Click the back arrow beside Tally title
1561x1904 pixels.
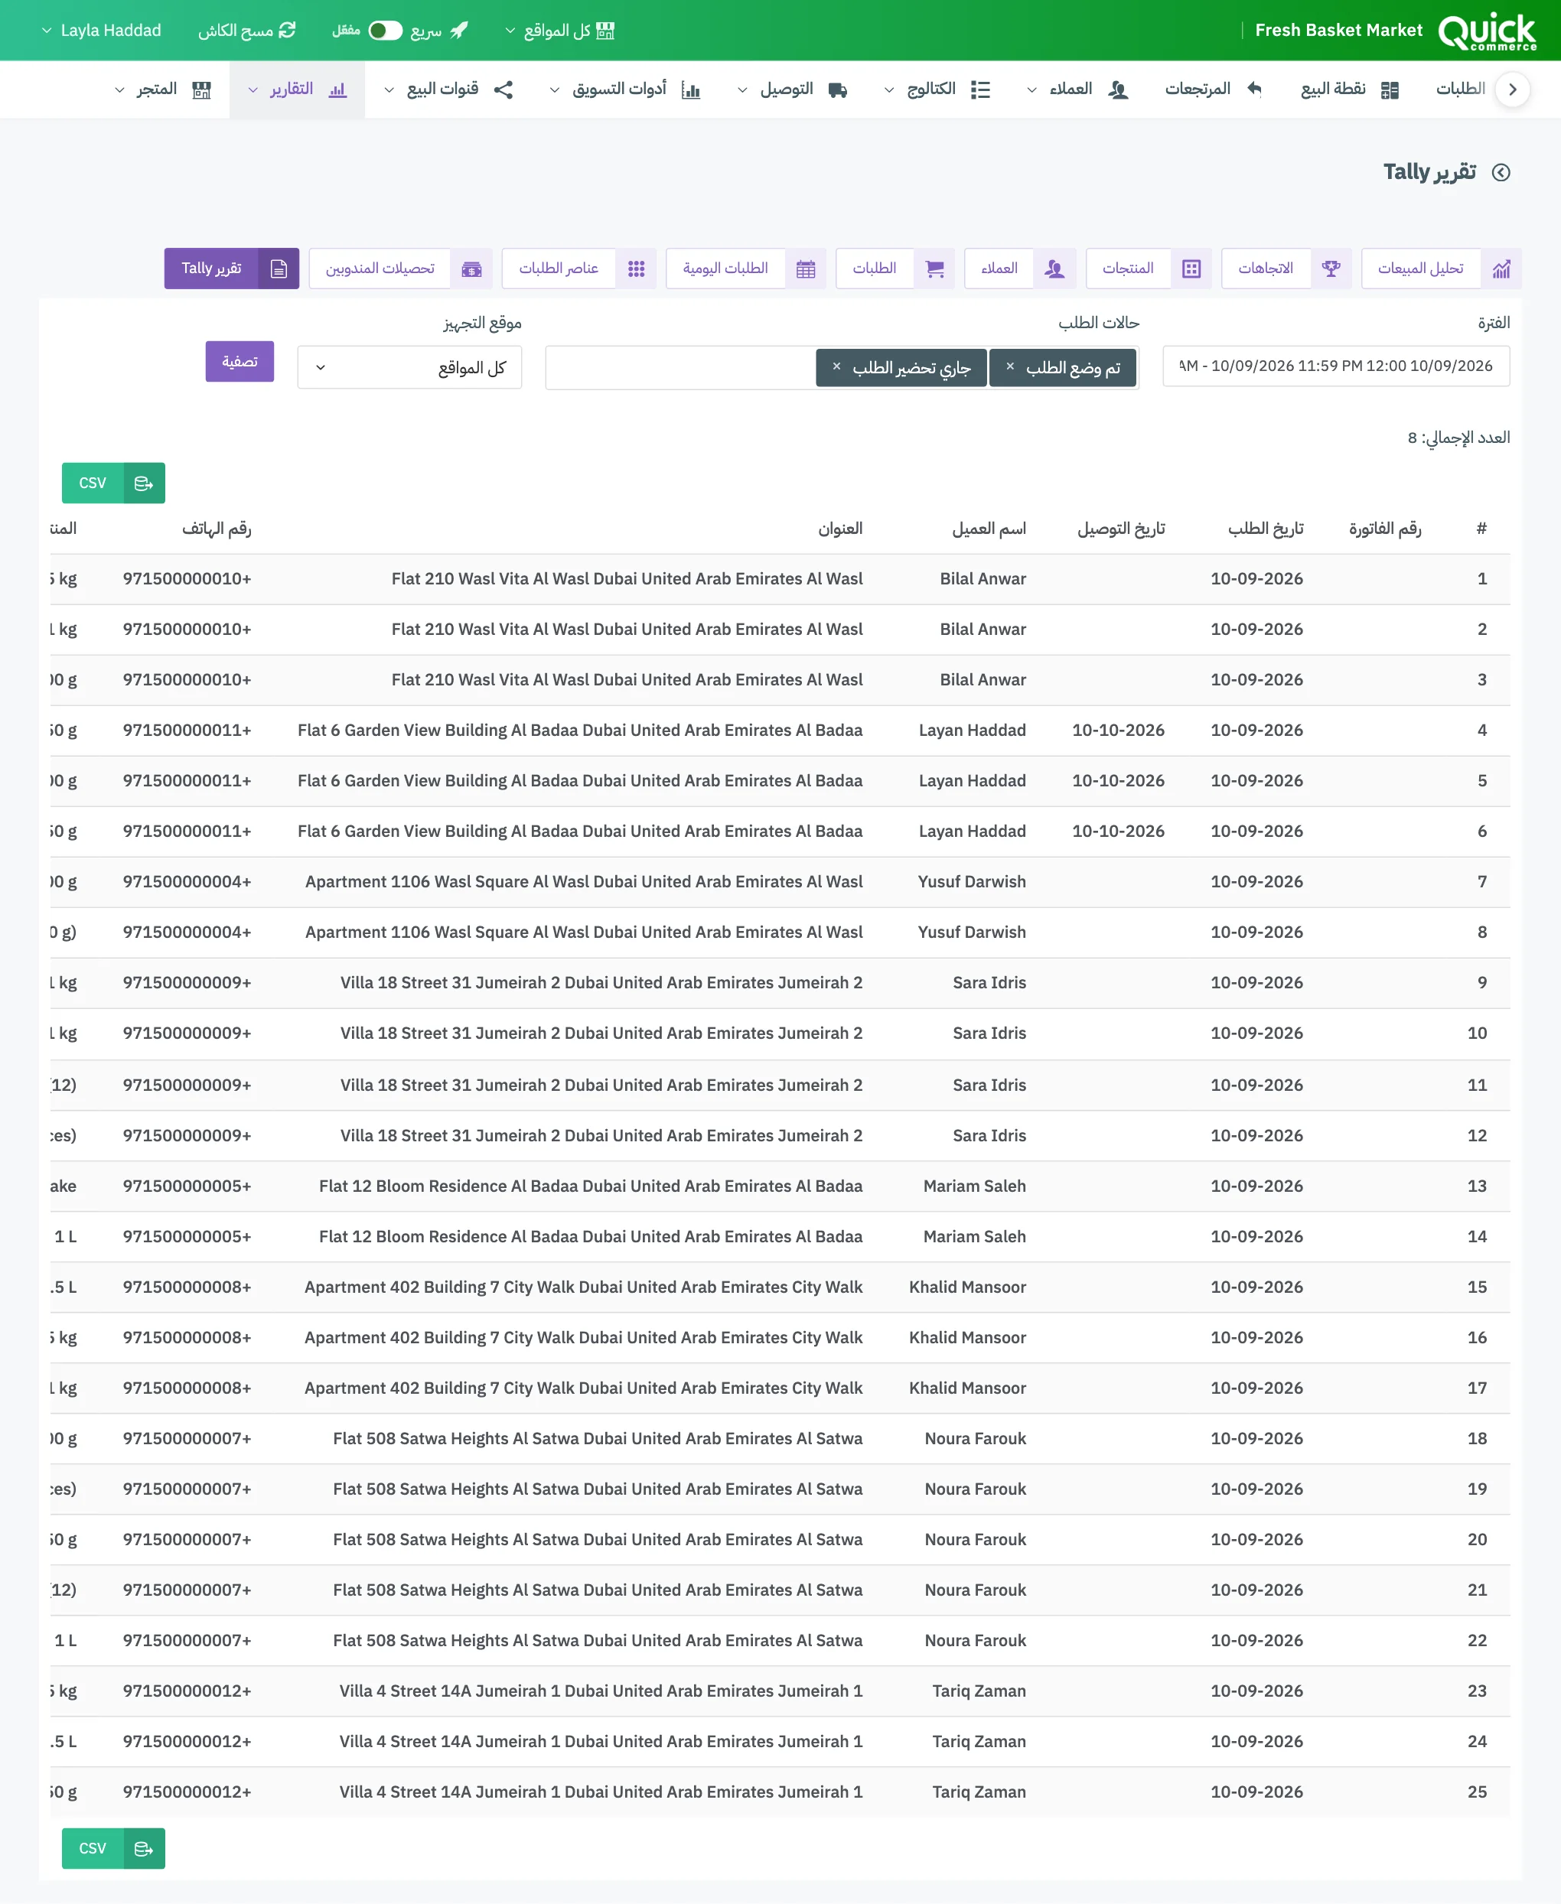click(1501, 173)
